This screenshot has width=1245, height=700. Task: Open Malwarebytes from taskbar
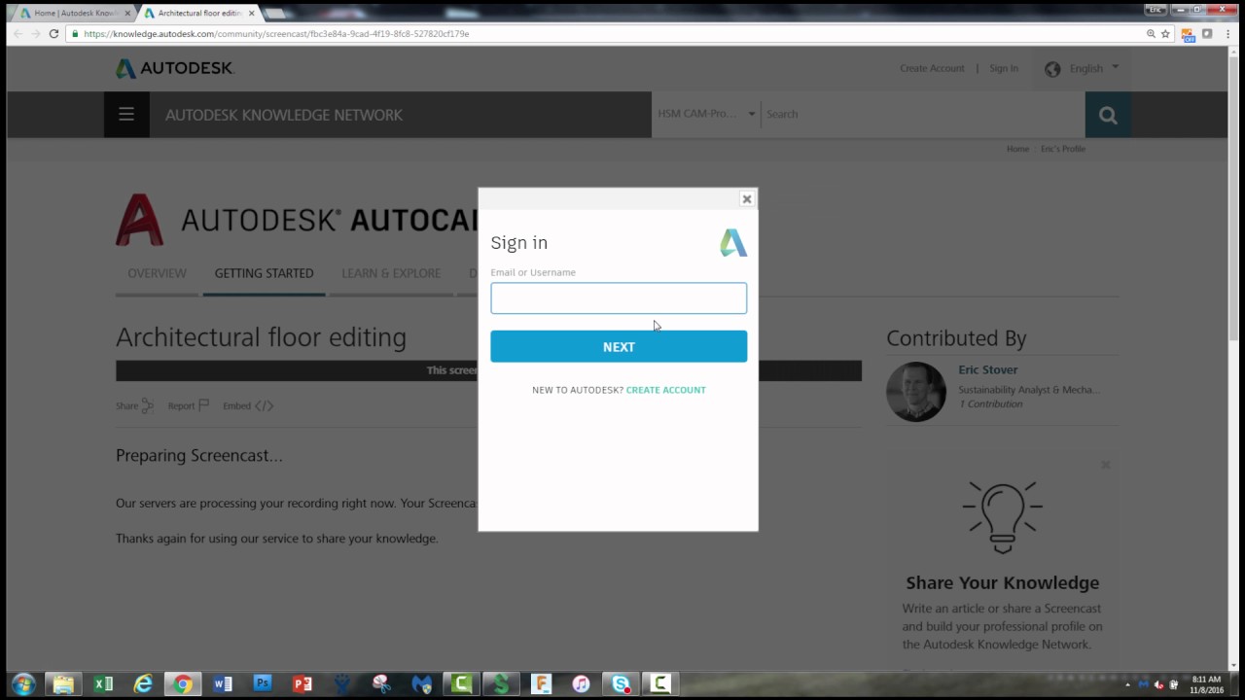[x=422, y=683]
